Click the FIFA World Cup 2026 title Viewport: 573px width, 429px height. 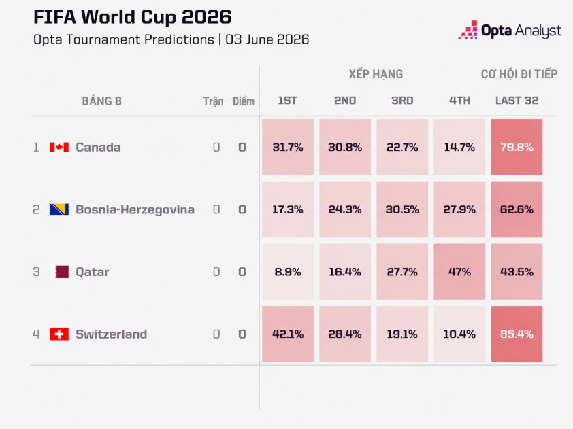tap(132, 17)
